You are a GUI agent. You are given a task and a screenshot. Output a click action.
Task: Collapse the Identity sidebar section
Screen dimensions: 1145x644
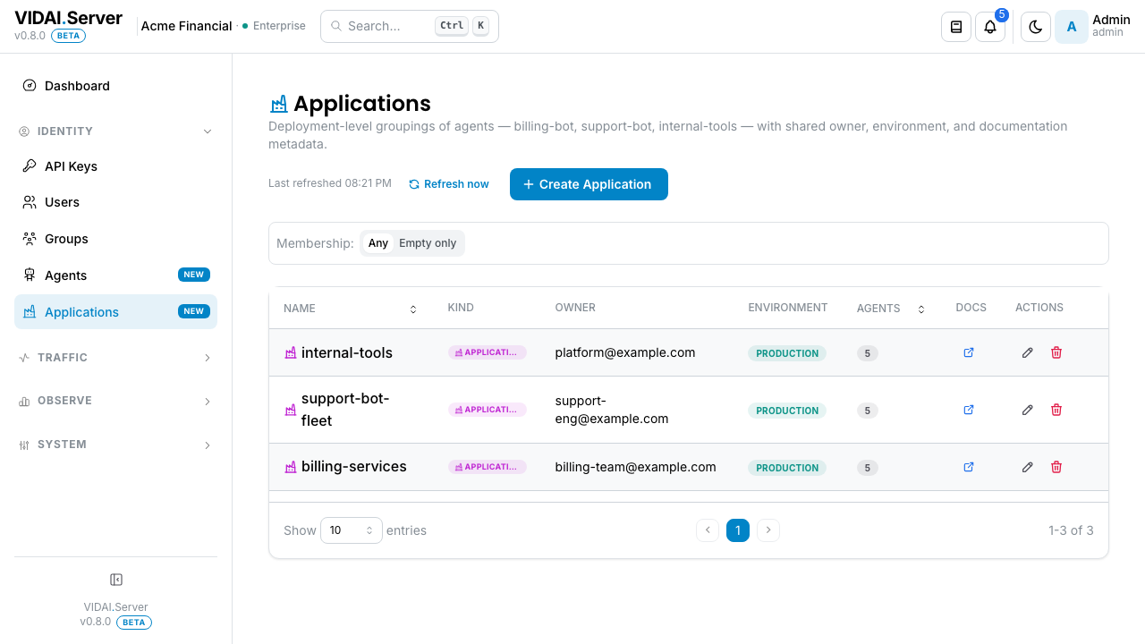[x=116, y=131]
